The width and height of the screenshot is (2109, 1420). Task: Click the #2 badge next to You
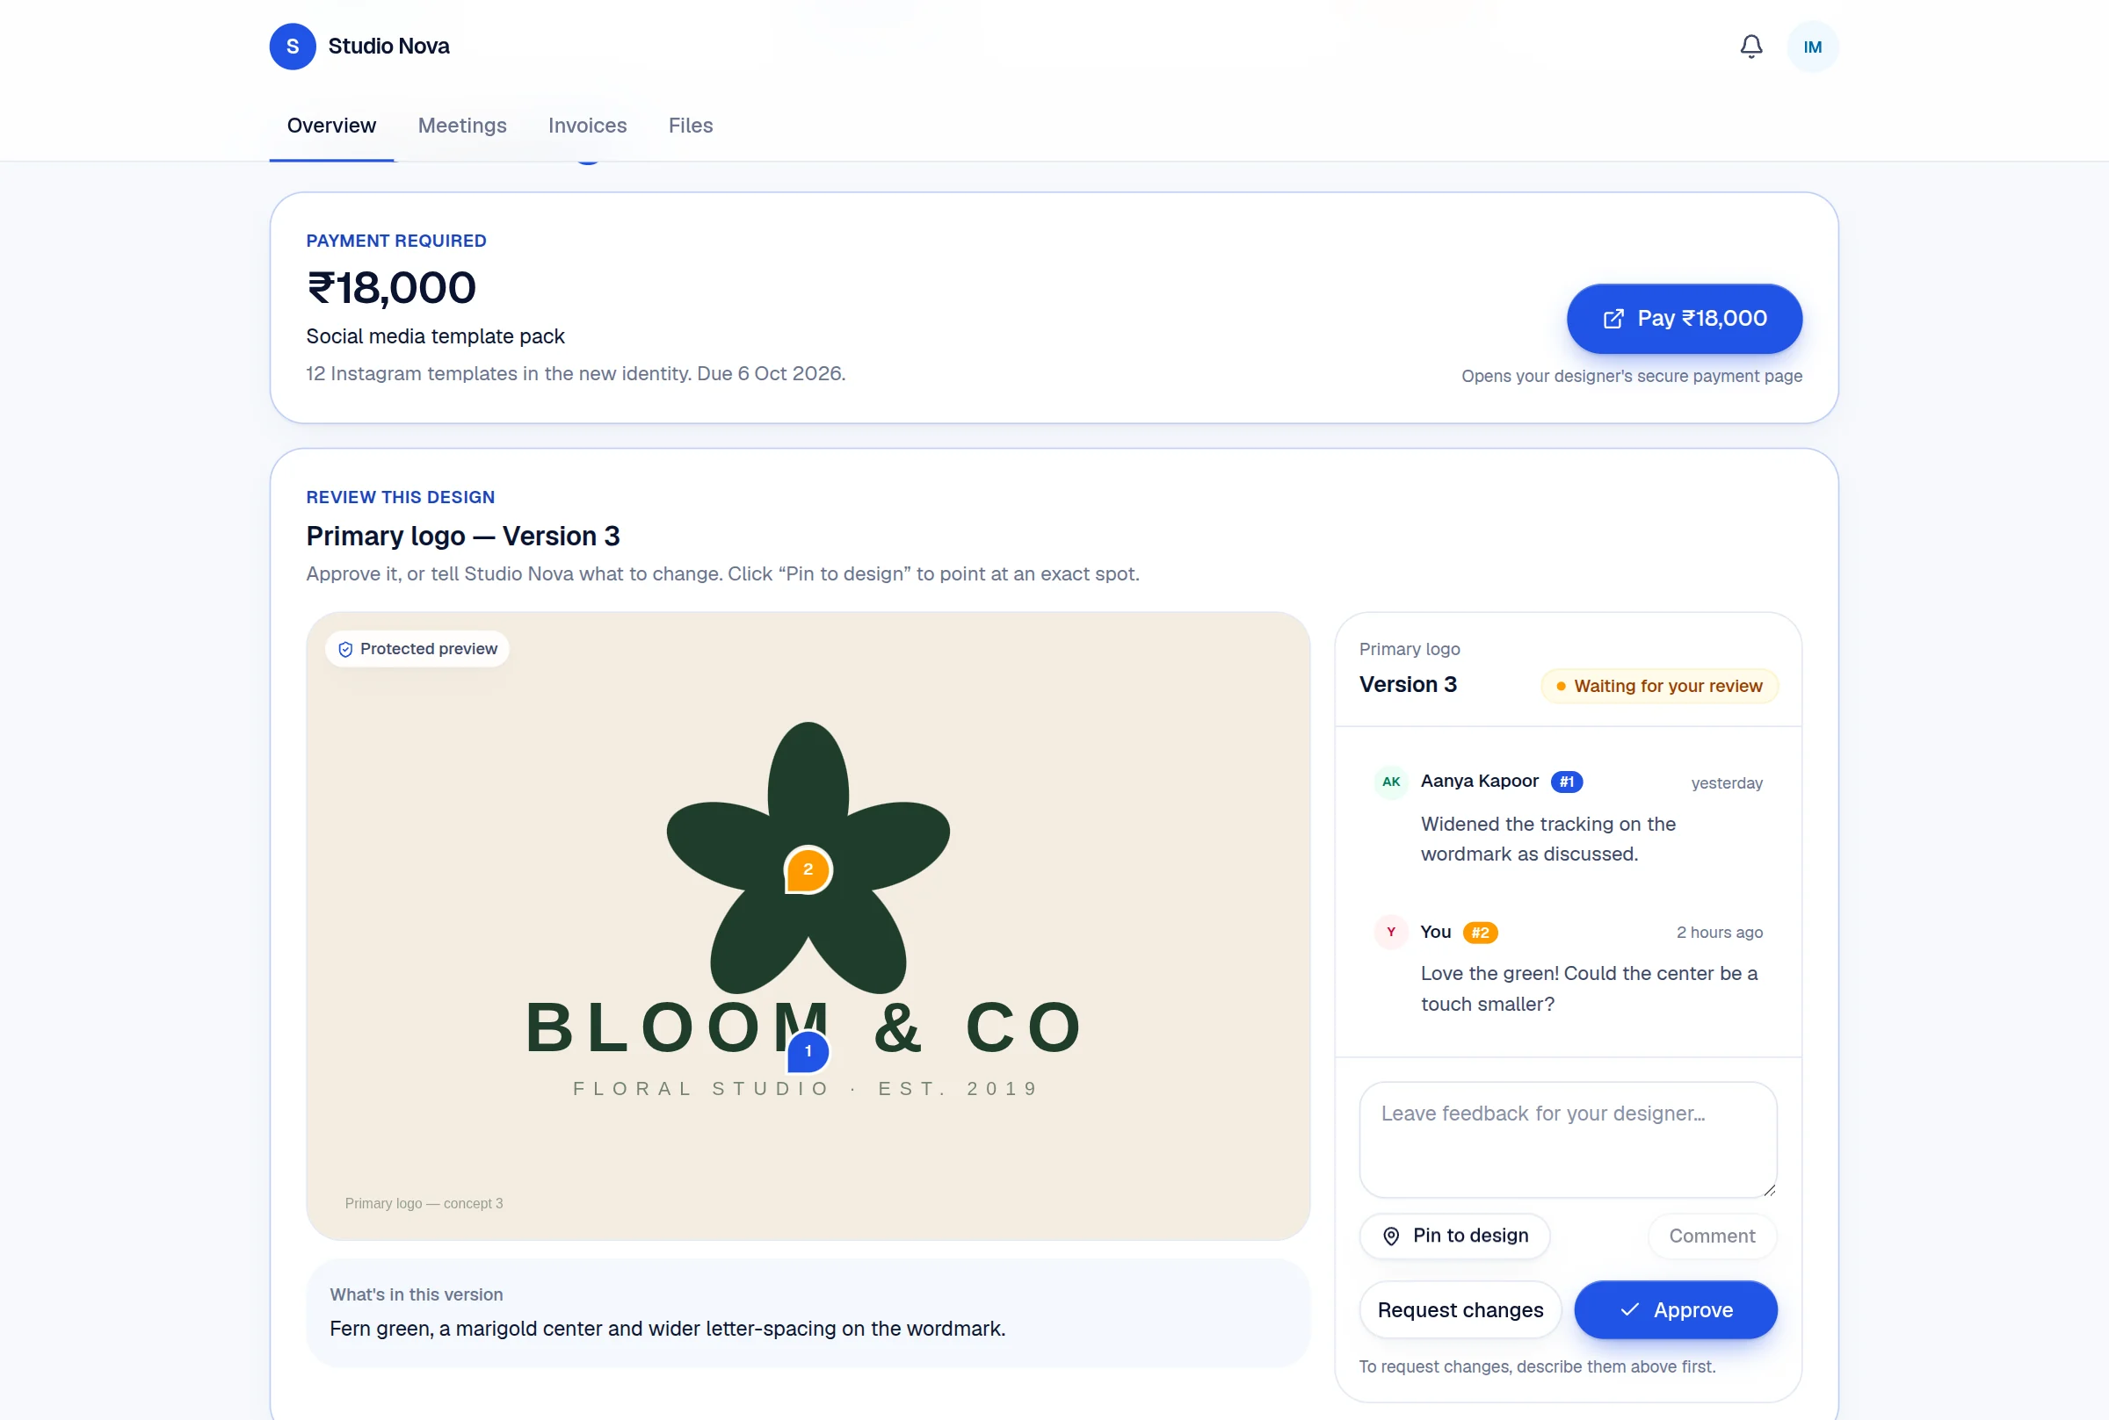(x=1480, y=932)
